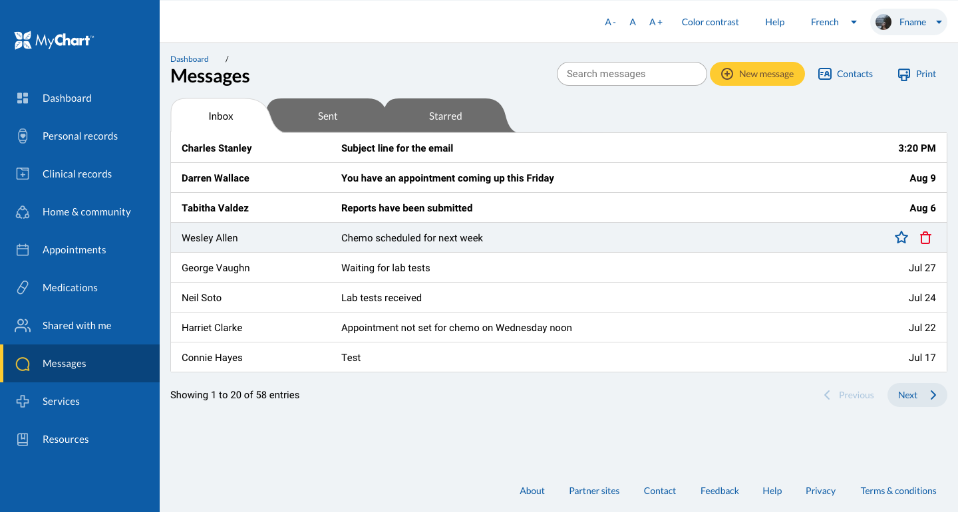The height and width of the screenshot is (512, 958).
Task: Click the Dashboard grid icon in sidebar
Action: 23,98
